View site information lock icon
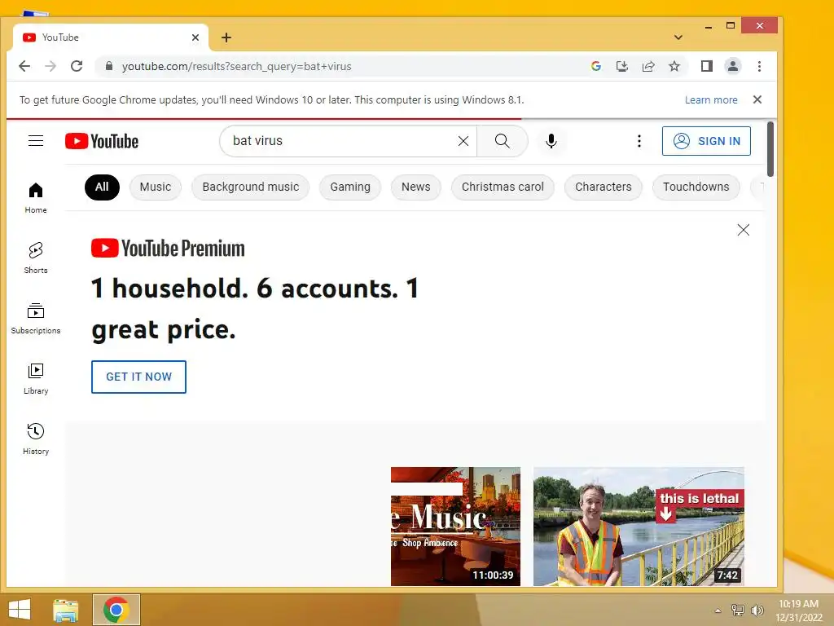 point(109,66)
